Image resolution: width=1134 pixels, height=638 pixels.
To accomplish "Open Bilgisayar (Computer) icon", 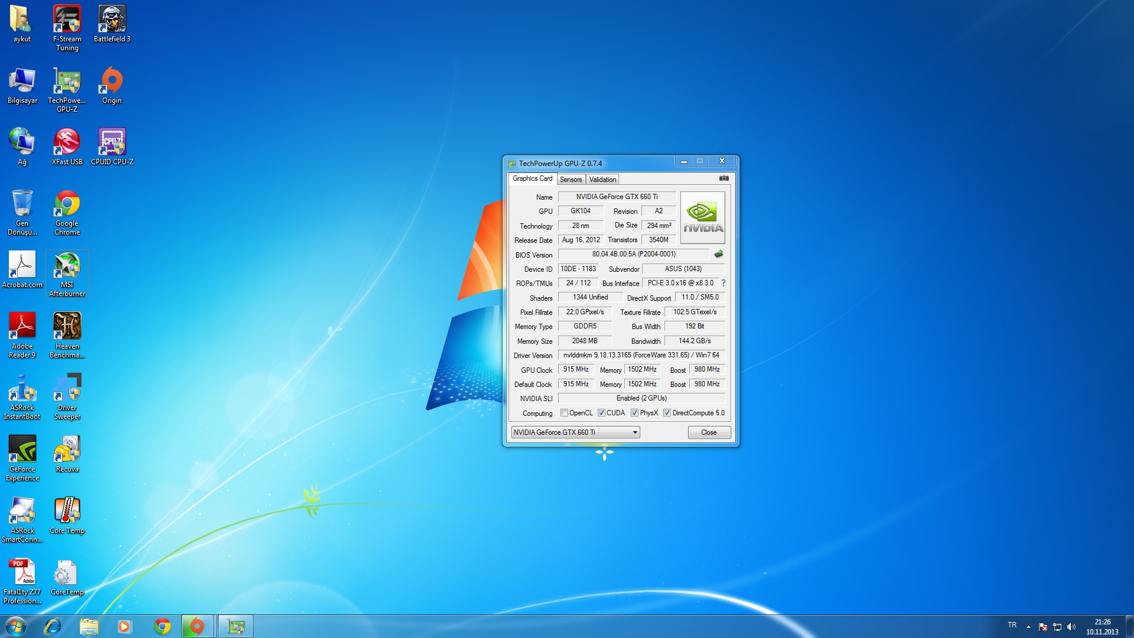I will click(22, 86).
